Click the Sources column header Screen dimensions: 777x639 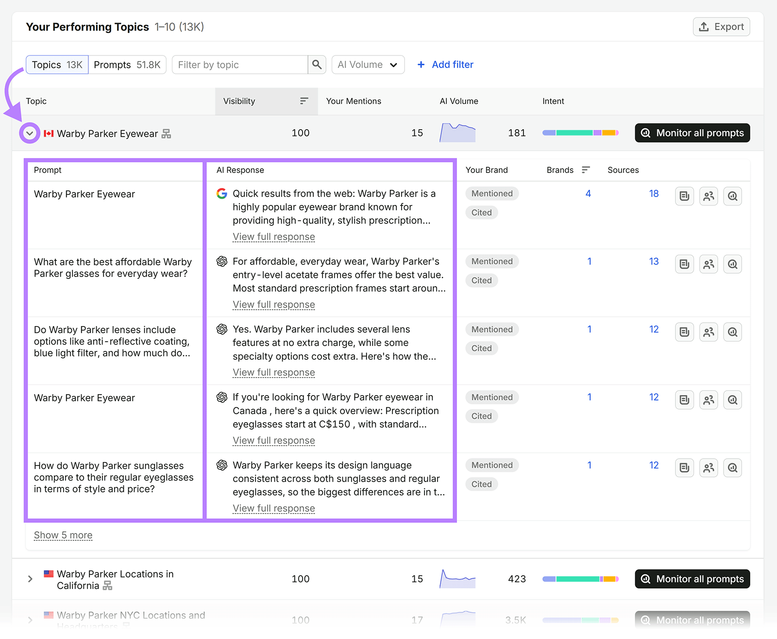tap(623, 170)
